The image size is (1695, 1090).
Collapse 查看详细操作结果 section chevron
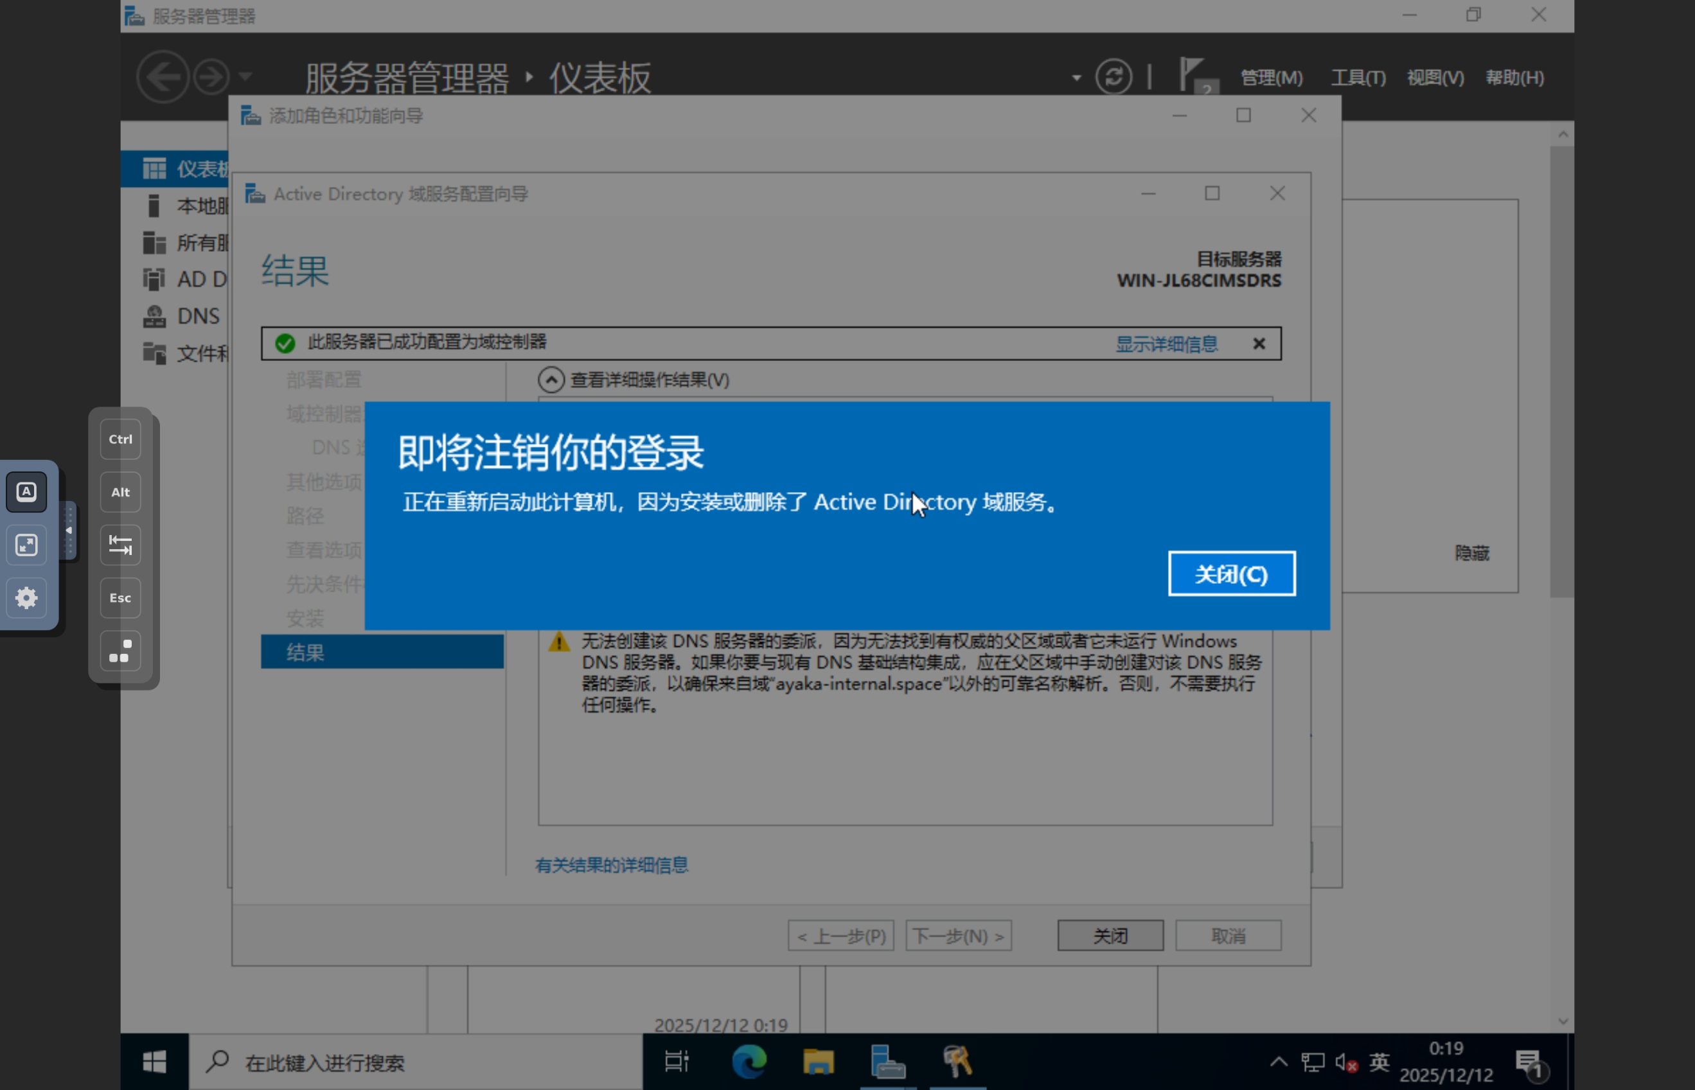click(x=551, y=380)
